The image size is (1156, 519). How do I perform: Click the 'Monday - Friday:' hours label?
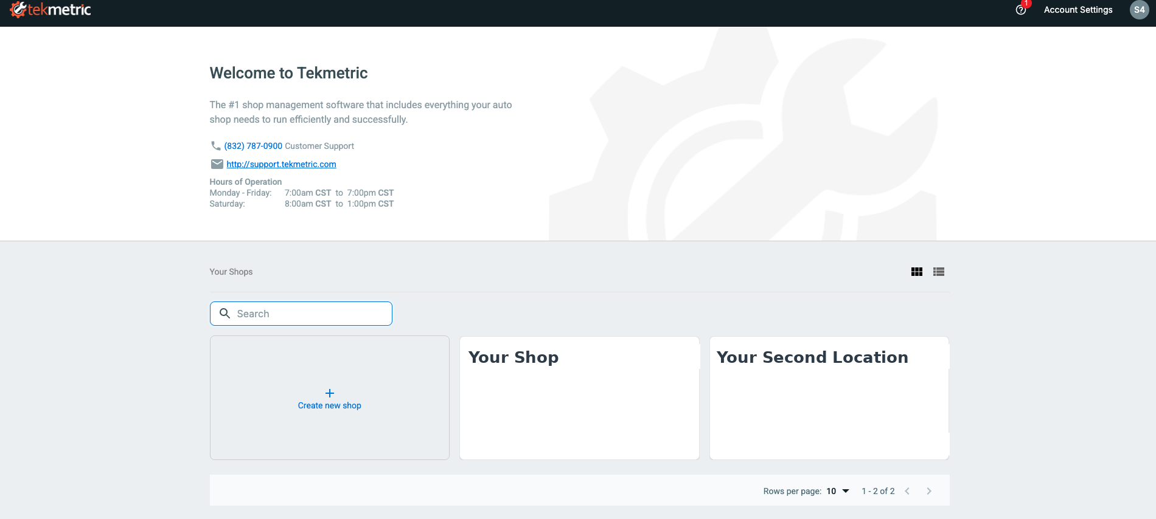coord(241,193)
